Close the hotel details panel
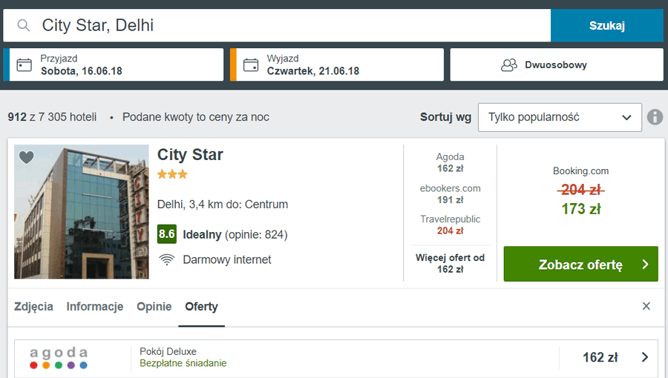Screen dimensions: 668x378 pos(646,306)
